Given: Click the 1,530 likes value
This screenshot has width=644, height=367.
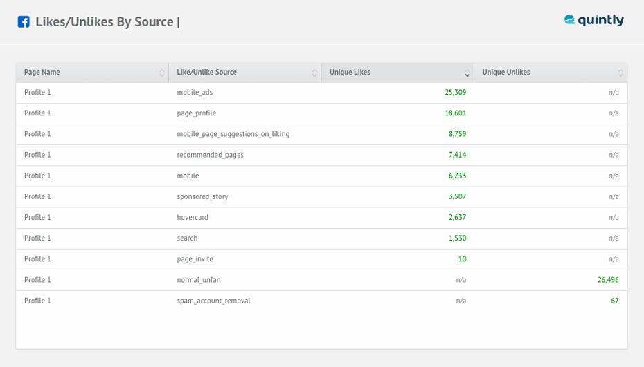Looking at the screenshot, I should tap(457, 238).
